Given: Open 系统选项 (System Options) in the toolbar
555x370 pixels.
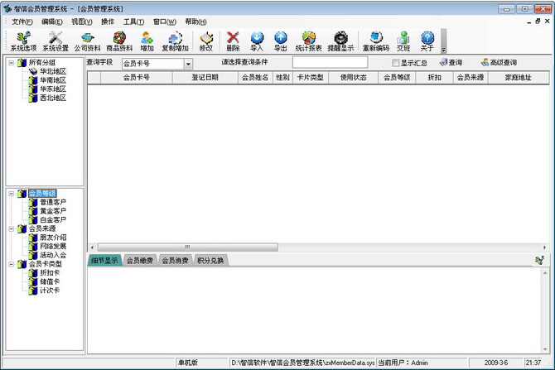Looking at the screenshot, I should pos(23,41).
